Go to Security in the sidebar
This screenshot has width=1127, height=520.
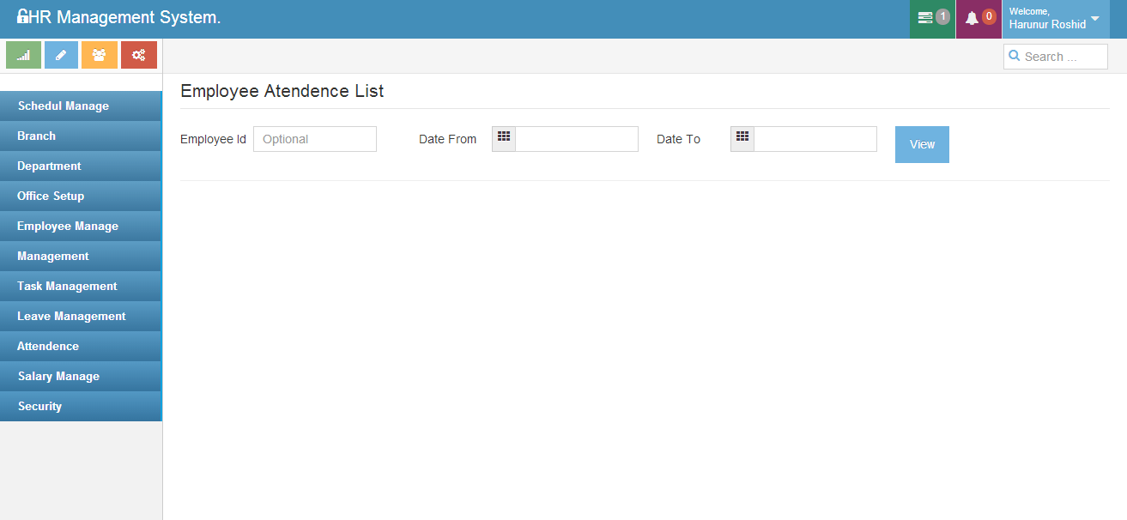coord(80,407)
